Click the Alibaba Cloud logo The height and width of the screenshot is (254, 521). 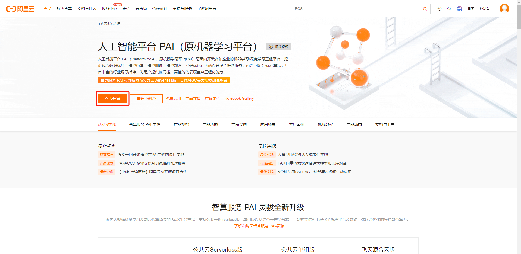click(20, 9)
